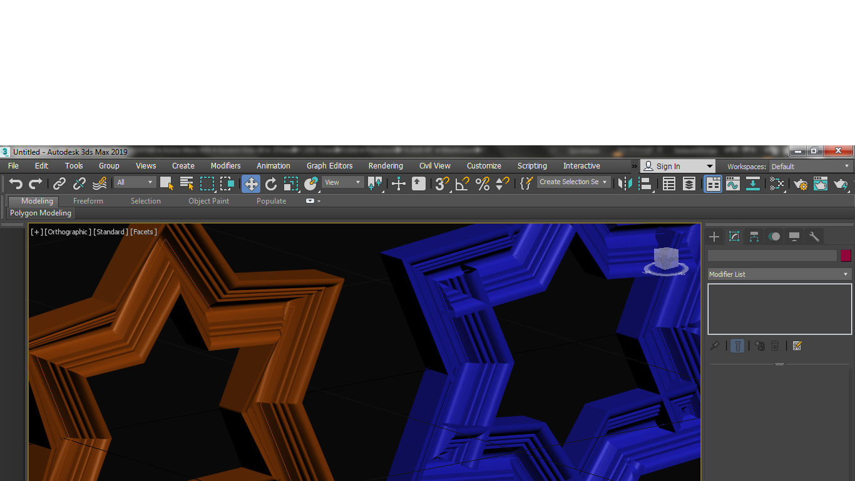
Task: Open the Curve Editor
Action: pos(733,184)
